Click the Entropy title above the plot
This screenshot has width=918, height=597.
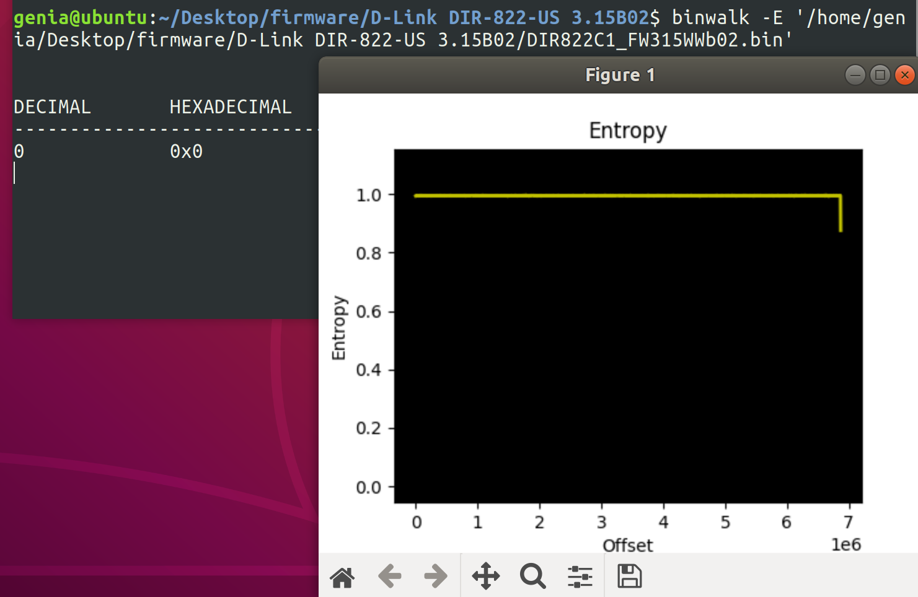[x=627, y=131]
